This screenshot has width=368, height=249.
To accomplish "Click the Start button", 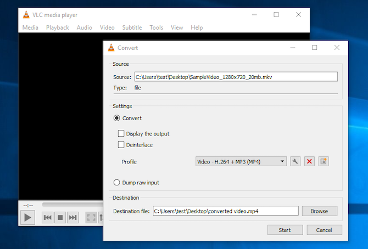I will click(x=285, y=230).
